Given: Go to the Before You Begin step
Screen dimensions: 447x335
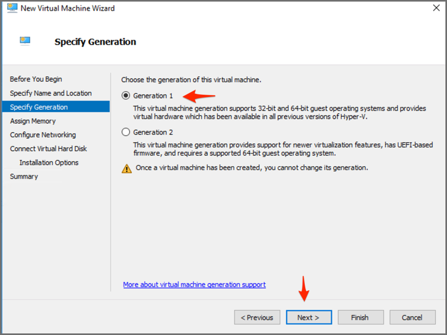Looking at the screenshot, I should [x=36, y=79].
